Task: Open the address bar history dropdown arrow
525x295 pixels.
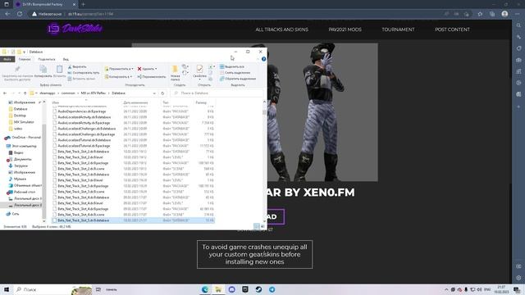Action: click(x=154, y=93)
